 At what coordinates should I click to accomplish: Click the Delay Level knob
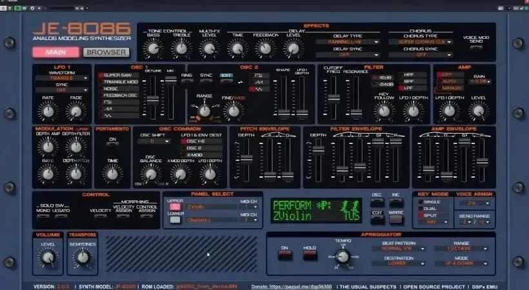(294, 48)
